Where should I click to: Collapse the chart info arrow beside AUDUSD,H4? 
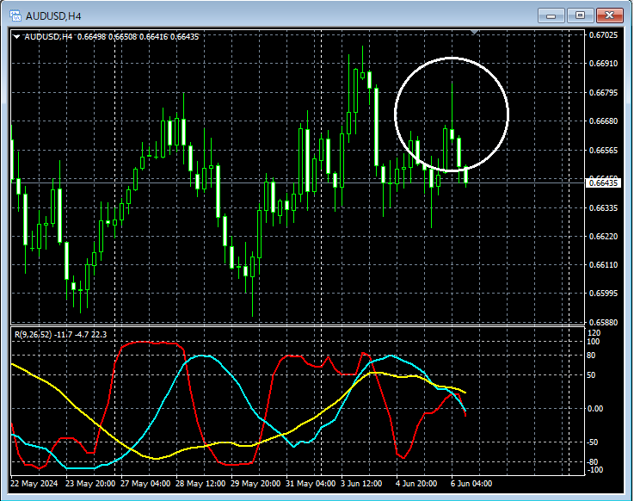pyautogui.click(x=16, y=37)
